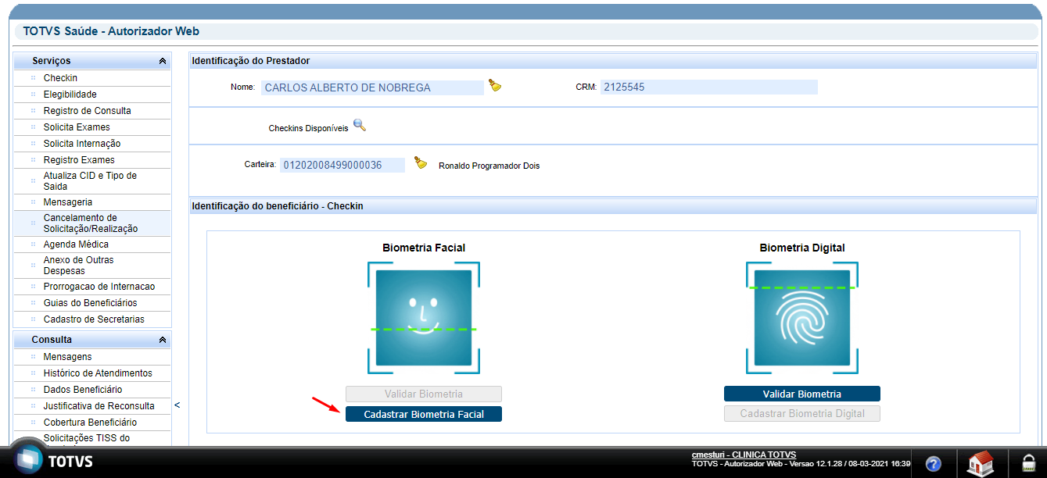Screen dimensions: 1047x478
Task: Click the padlock logout icon
Action: (x=1028, y=462)
